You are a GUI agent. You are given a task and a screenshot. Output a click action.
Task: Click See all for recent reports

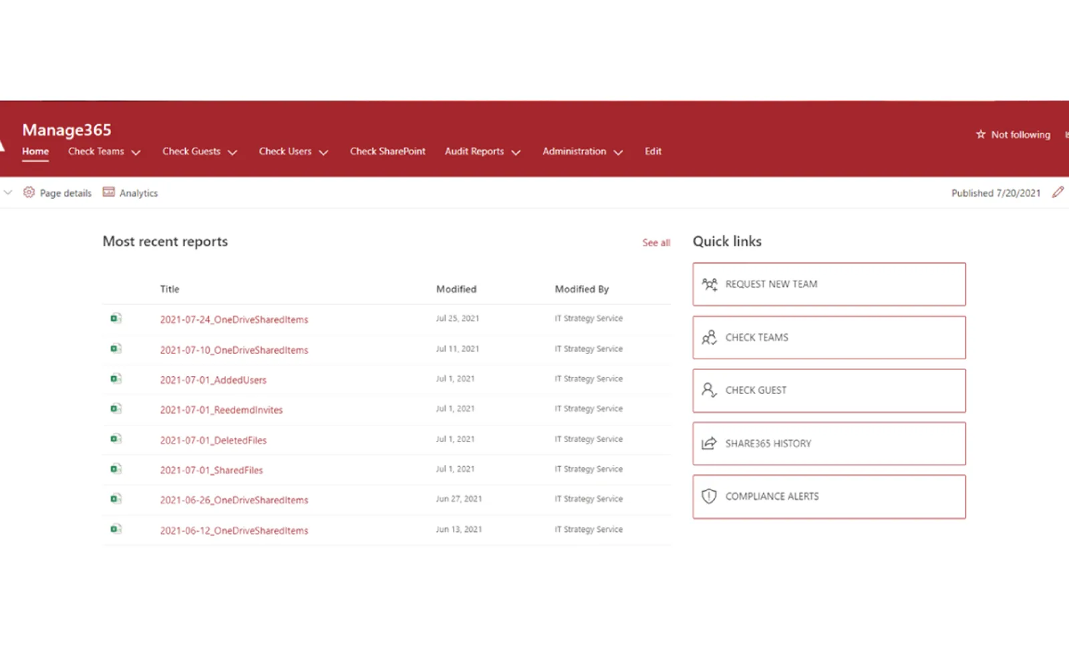[x=656, y=243]
